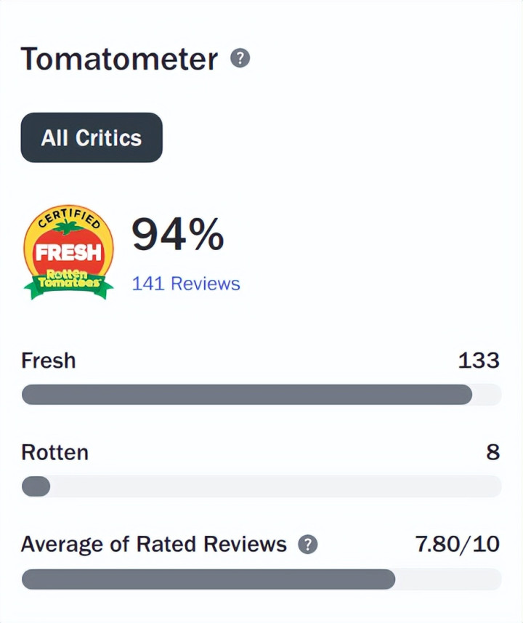Screen dimensions: 523x623
Task: Click the 94% Tomatometer score
Action: (178, 234)
